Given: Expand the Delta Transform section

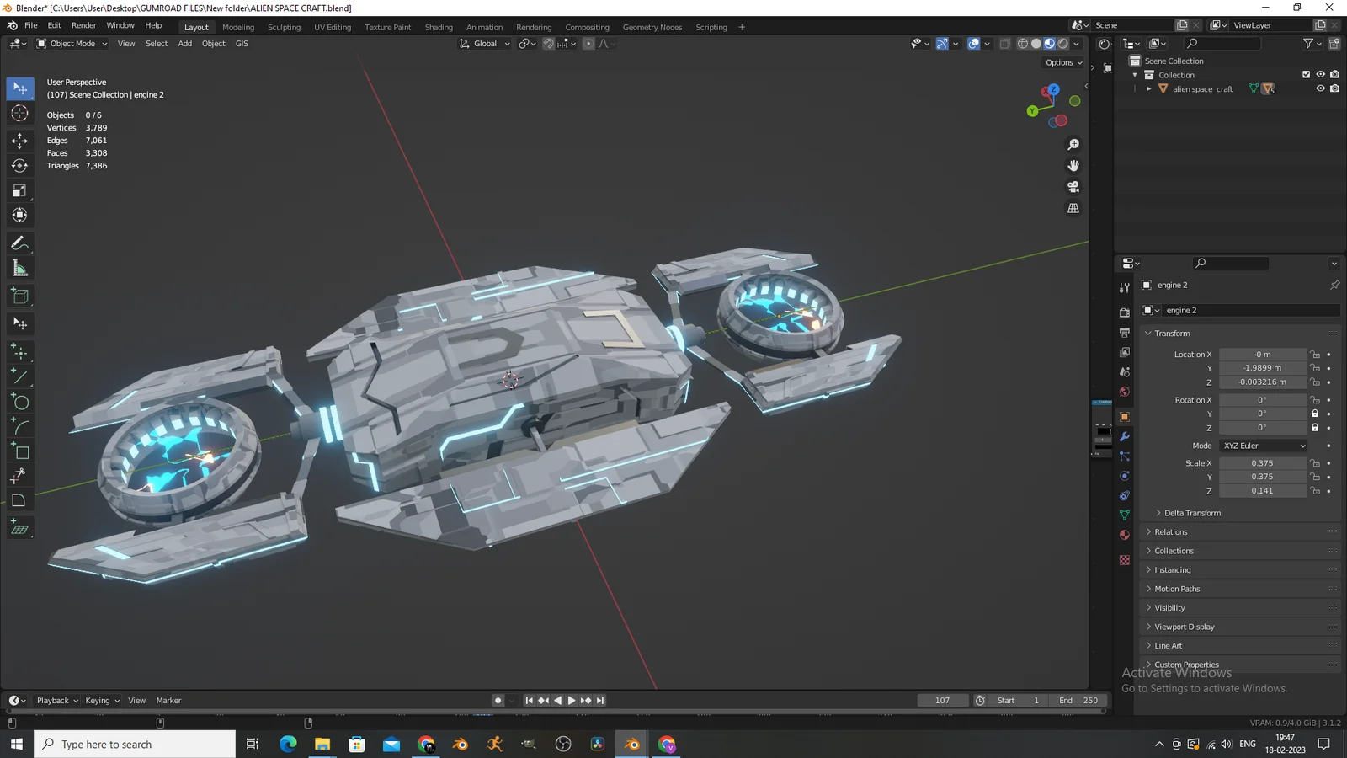Looking at the screenshot, I should (x=1192, y=513).
